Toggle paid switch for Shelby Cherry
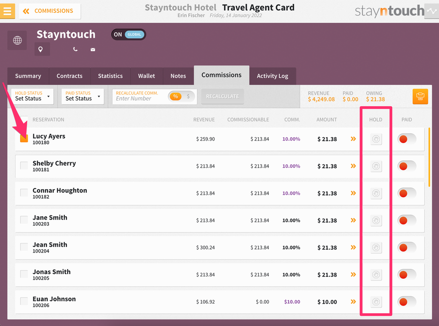Image resolution: width=439 pixels, height=326 pixels. tap(407, 166)
